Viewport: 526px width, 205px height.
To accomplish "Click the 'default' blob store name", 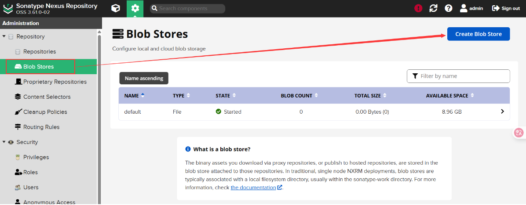I will tap(132, 112).
